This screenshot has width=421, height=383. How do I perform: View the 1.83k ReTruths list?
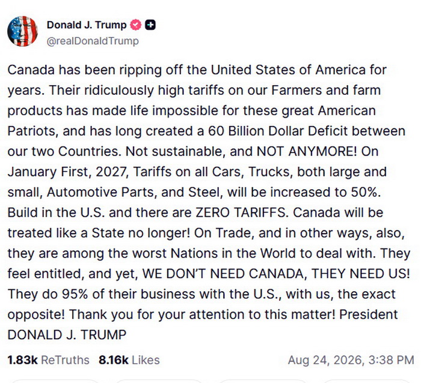[48, 360]
